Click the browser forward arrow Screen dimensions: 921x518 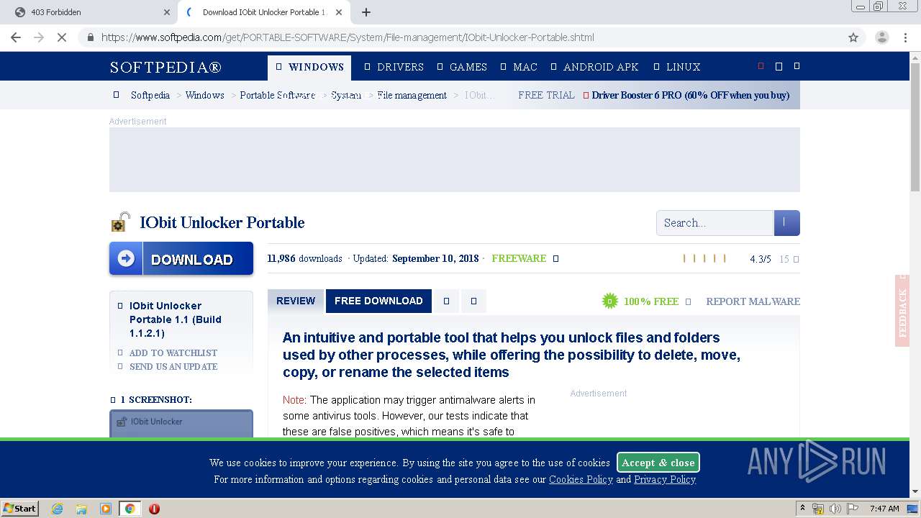(x=39, y=37)
